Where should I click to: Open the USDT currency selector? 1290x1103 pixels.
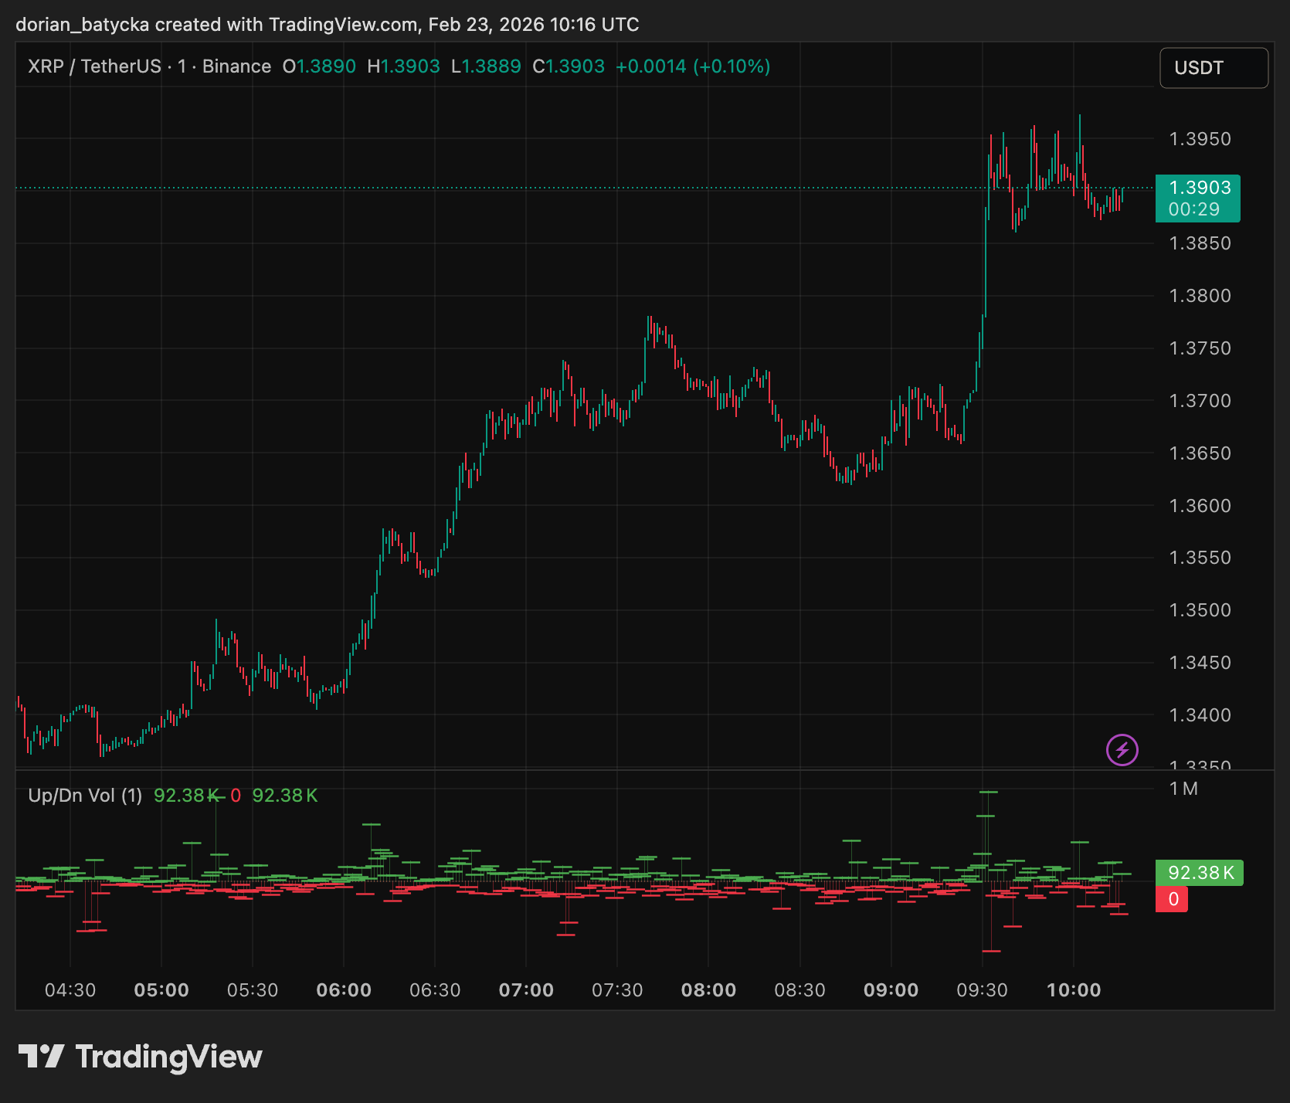1213,68
